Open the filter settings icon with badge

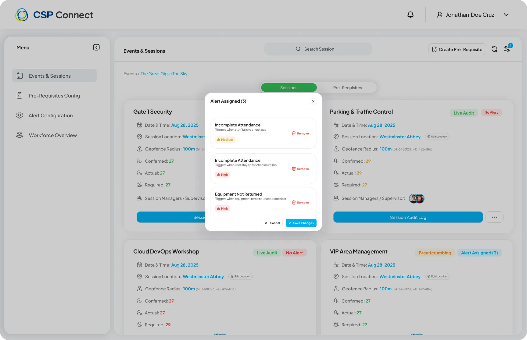(x=507, y=48)
